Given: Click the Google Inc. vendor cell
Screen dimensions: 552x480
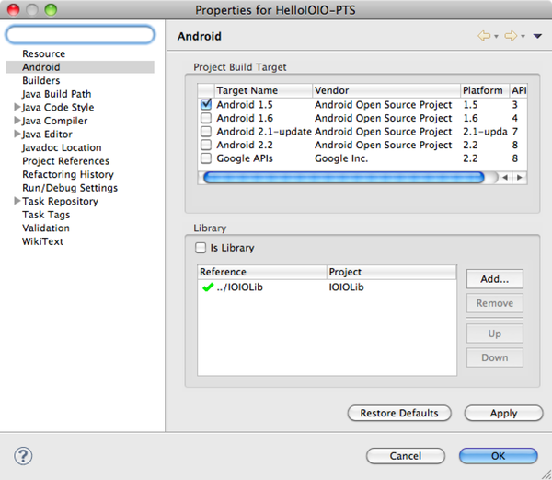Looking at the screenshot, I should click(341, 158).
